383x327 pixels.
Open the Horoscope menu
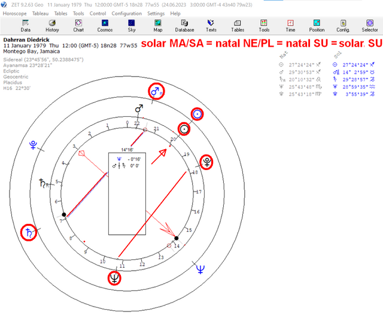[x=14, y=13]
